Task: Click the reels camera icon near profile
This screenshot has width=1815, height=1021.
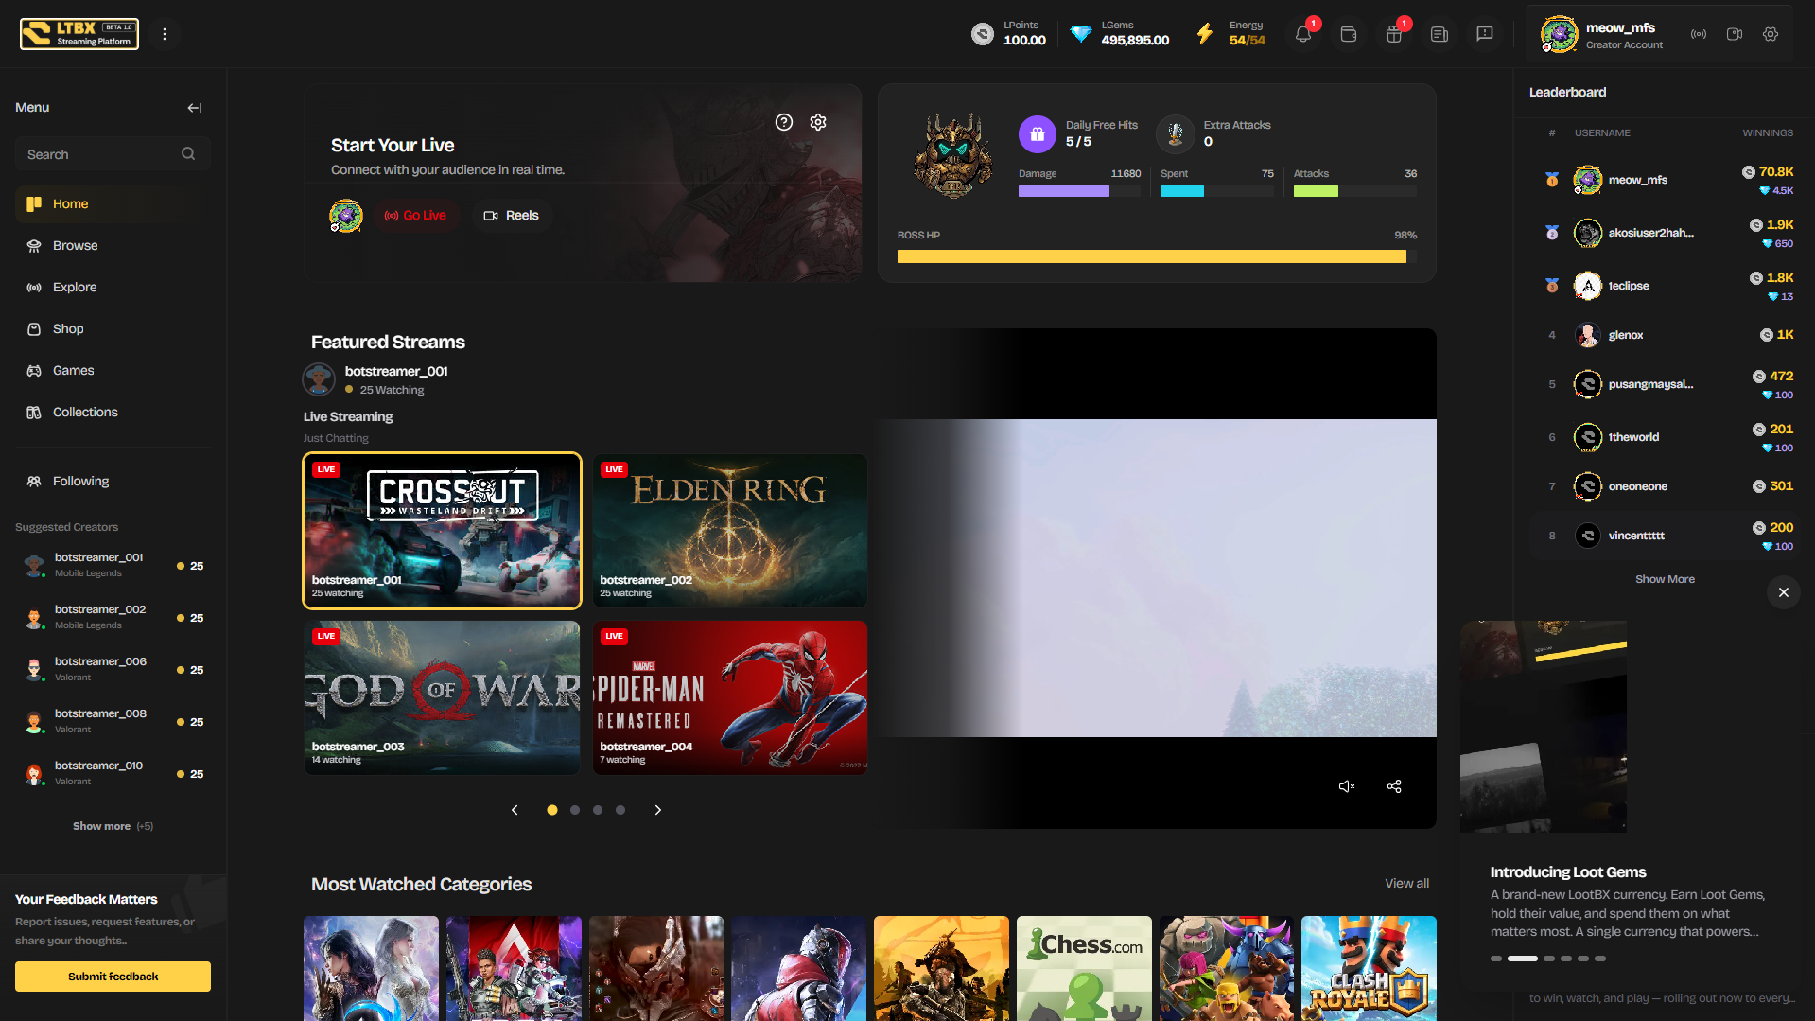Action: click(1735, 34)
